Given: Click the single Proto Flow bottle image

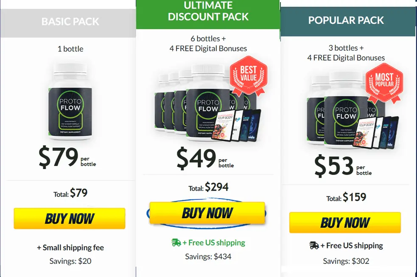Looking at the screenshot, I should pyautogui.click(x=70, y=102).
